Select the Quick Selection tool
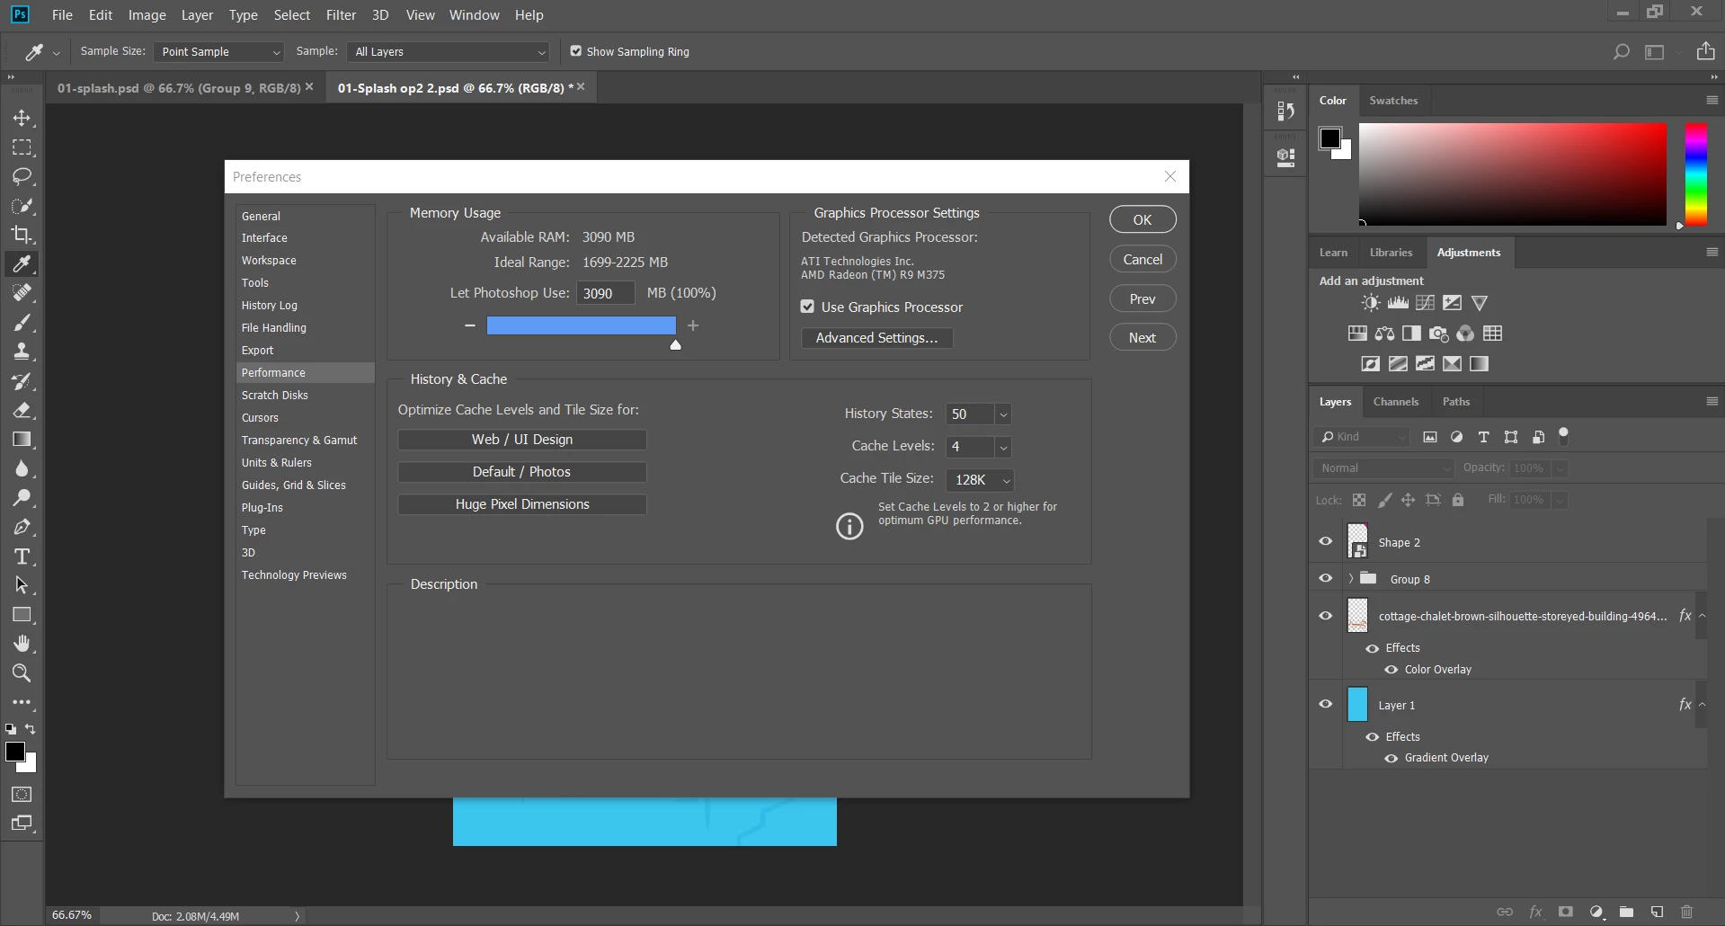This screenshot has width=1725, height=926. coord(22,206)
